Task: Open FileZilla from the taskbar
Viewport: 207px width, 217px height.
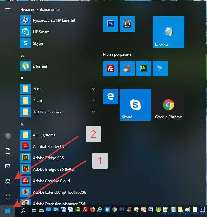Action: click(85, 209)
